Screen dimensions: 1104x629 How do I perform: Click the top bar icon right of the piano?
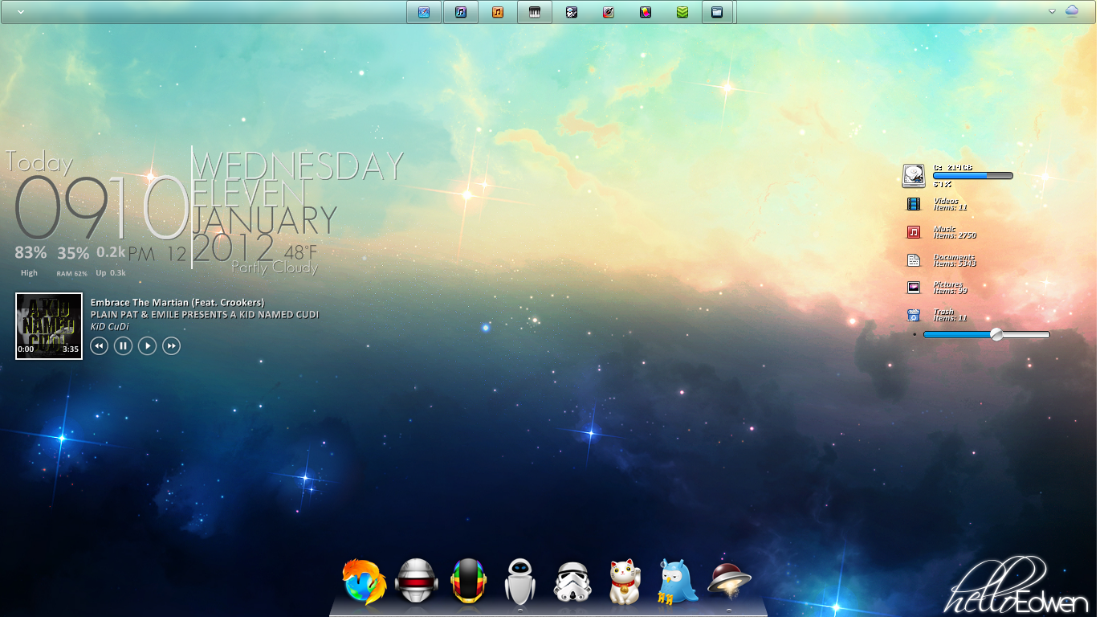[572, 12]
